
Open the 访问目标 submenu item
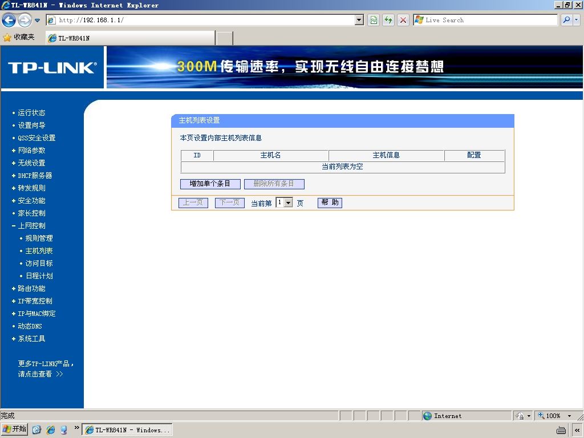click(x=39, y=263)
